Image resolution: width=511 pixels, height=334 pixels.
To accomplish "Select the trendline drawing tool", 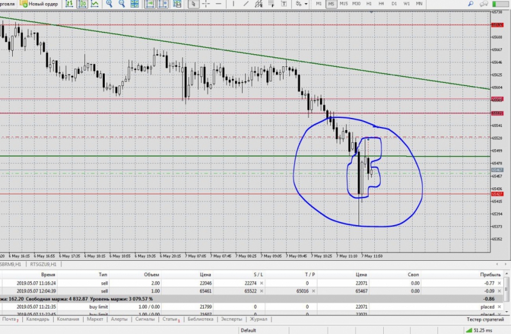I will pos(246,4).
